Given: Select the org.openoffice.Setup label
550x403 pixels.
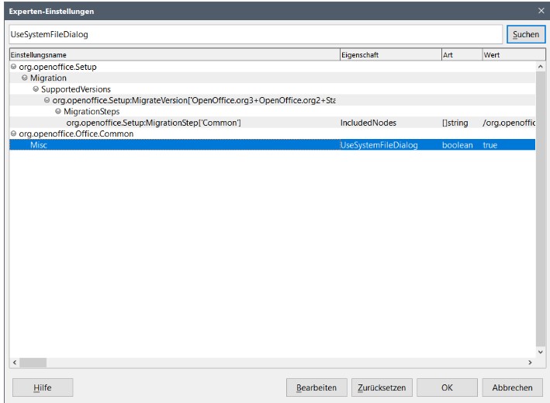Looking at the screenshot, I should pyautogui.click(x=58, y=67).
